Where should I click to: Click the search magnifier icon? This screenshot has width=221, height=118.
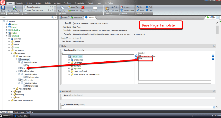click(53, 18)
